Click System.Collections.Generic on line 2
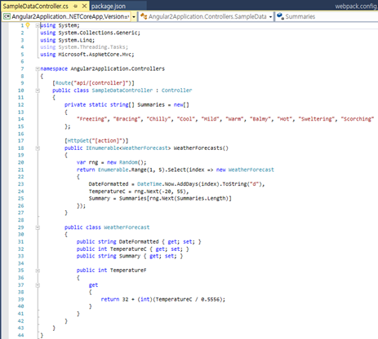The image size is (378, 339). pyautogui.click(x=98, y=33)
